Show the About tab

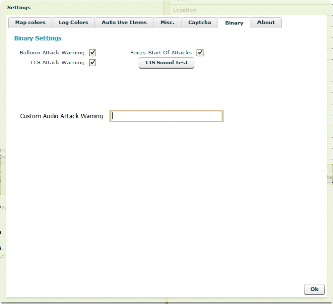pyautogui.click(x=266, y=23)
